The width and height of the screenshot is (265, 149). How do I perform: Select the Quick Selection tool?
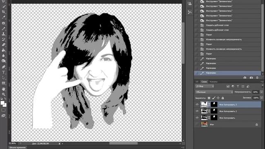point(3,7)
